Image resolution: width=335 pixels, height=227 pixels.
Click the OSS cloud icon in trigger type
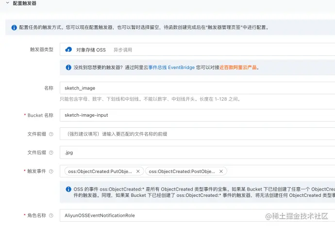coord(68,50)
